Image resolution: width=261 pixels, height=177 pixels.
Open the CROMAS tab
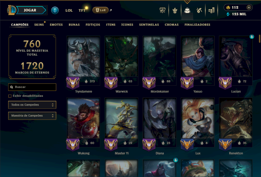pyautogui.click(x=172, y=25)
